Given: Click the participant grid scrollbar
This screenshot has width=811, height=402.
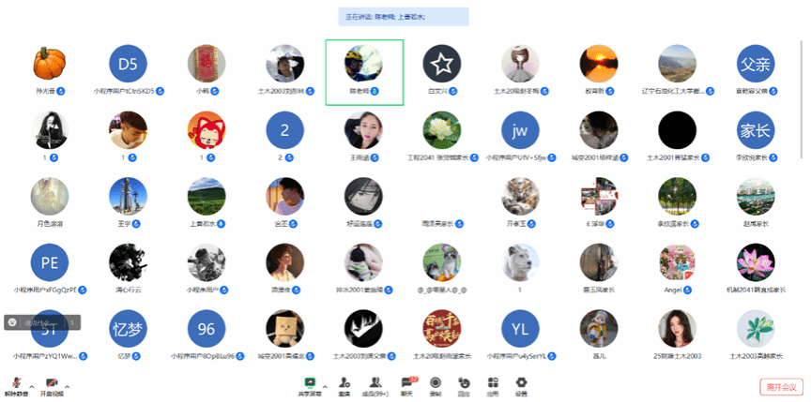Looking at the screenshot, I should coord(802,98).
